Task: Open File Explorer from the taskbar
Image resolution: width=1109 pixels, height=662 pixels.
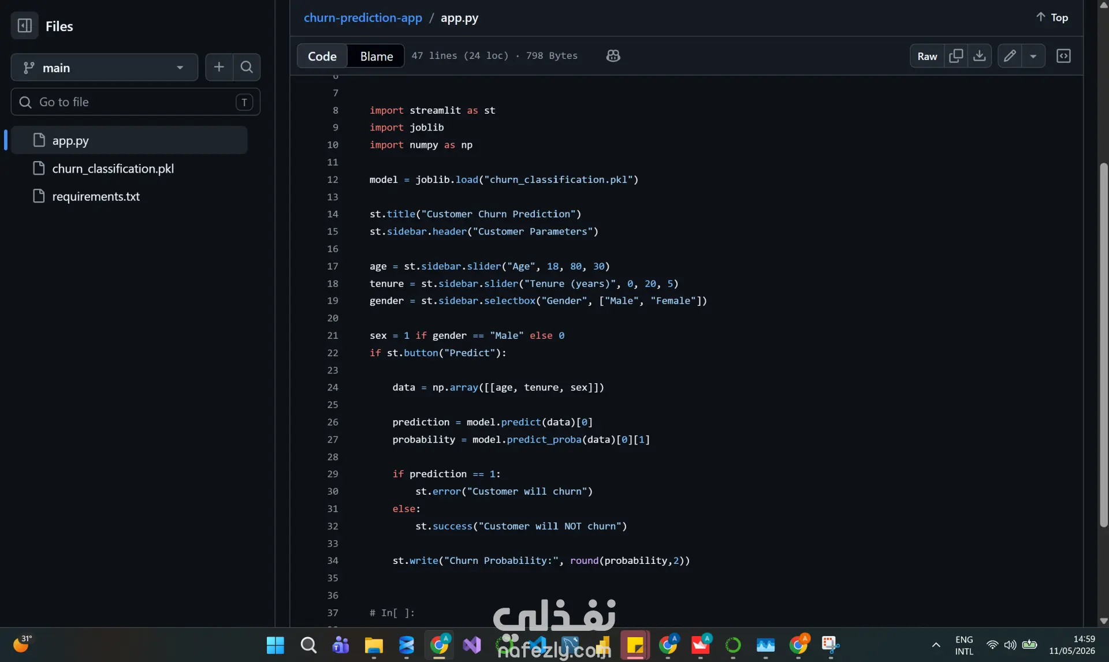Action: [374, 645]
